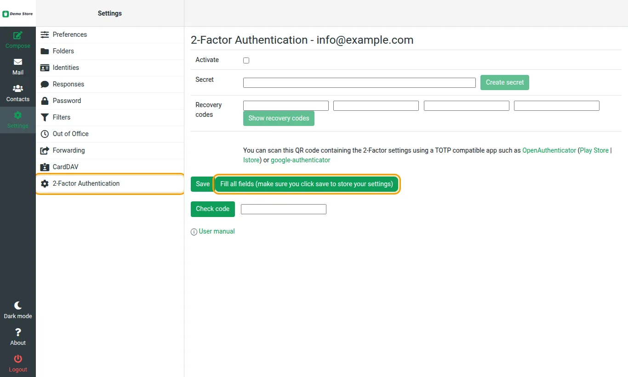Click the Preferences sliders icon

(45, 34)
